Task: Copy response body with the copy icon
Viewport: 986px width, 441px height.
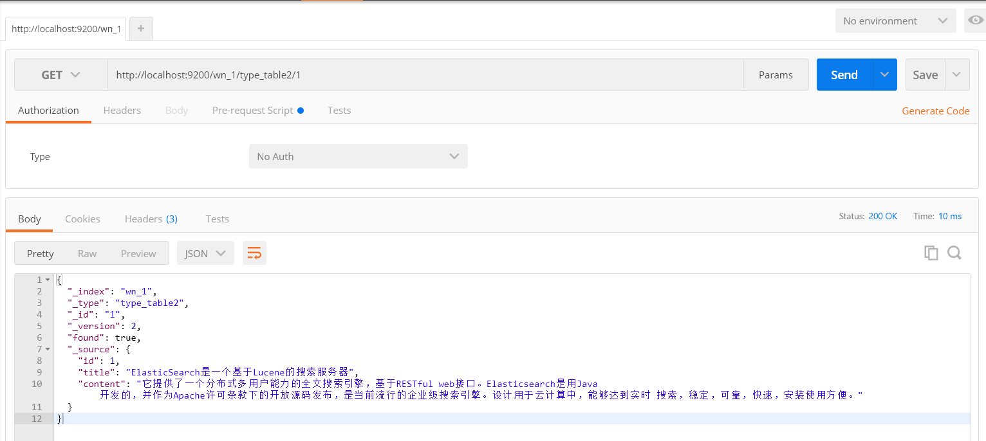Action: click(x=931, y=253)
